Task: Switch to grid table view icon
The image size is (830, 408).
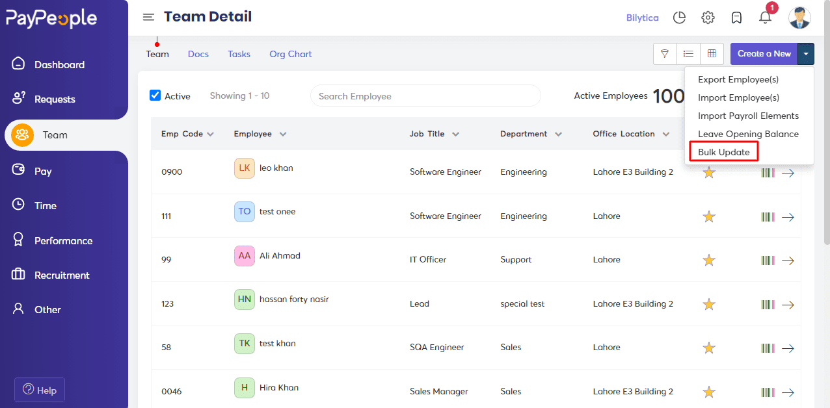Action: coord(712,54)
